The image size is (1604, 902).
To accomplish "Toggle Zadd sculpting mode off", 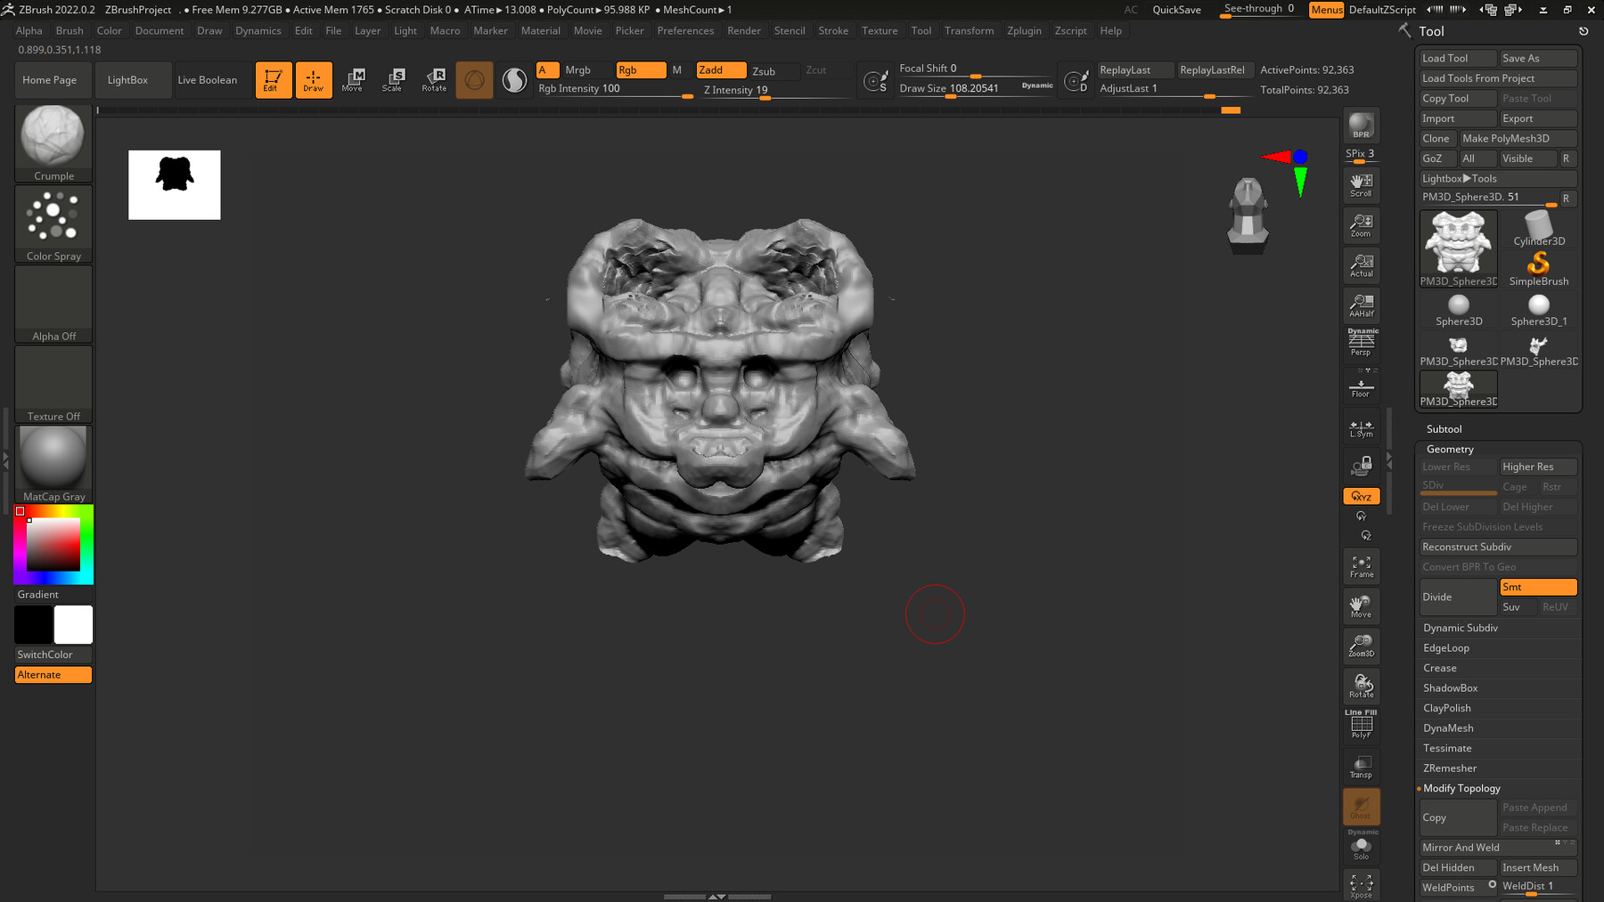I will click(721, 69).
